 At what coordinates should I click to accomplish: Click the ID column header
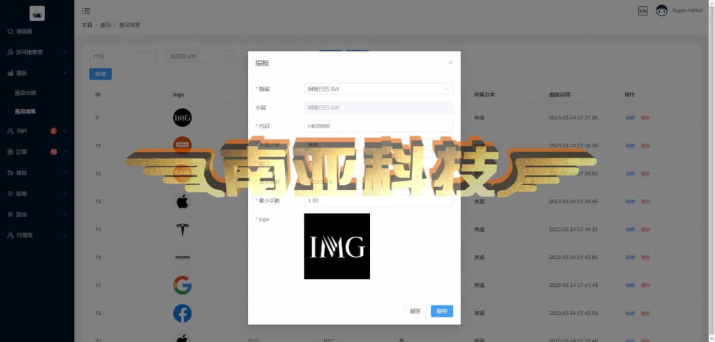98,95
